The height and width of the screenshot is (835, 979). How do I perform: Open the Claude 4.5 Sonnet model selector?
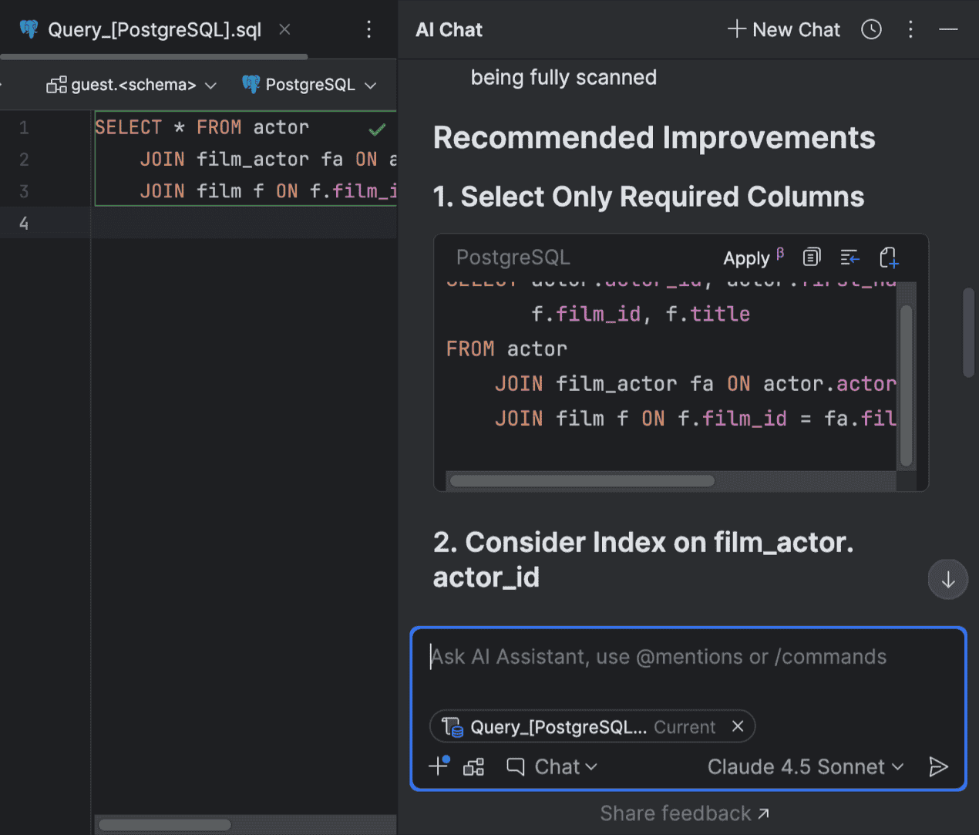pyautogui.click(x=805, y=766)
